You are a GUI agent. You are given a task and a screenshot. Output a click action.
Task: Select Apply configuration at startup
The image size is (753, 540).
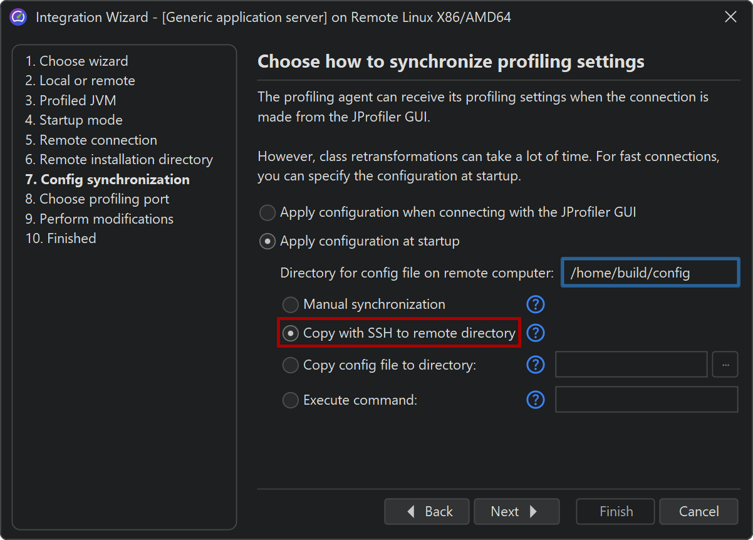click(x=267, y=242)
